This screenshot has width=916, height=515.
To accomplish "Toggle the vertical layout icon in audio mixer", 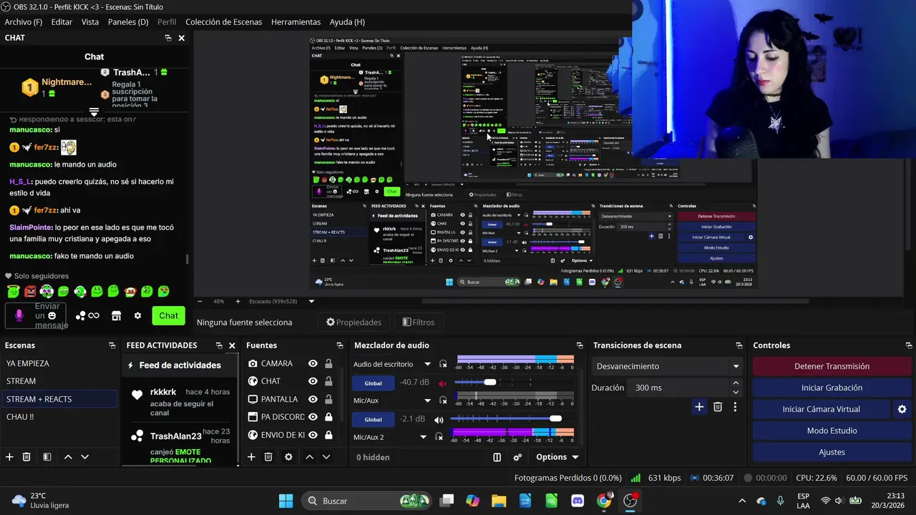I will pos(497,457).
